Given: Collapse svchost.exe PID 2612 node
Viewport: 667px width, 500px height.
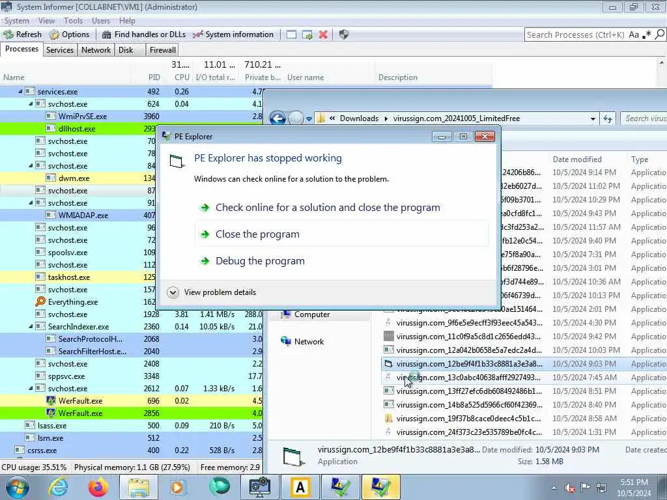Looking at the screenshot, I should pos(31,389).
